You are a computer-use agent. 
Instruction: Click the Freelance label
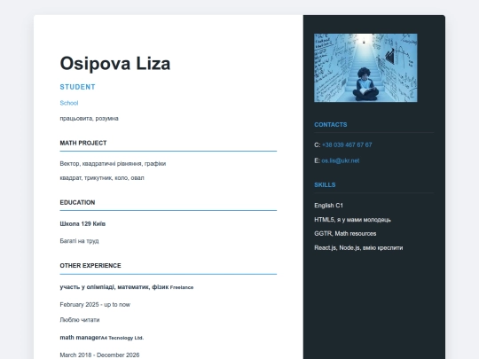point(182,287)
